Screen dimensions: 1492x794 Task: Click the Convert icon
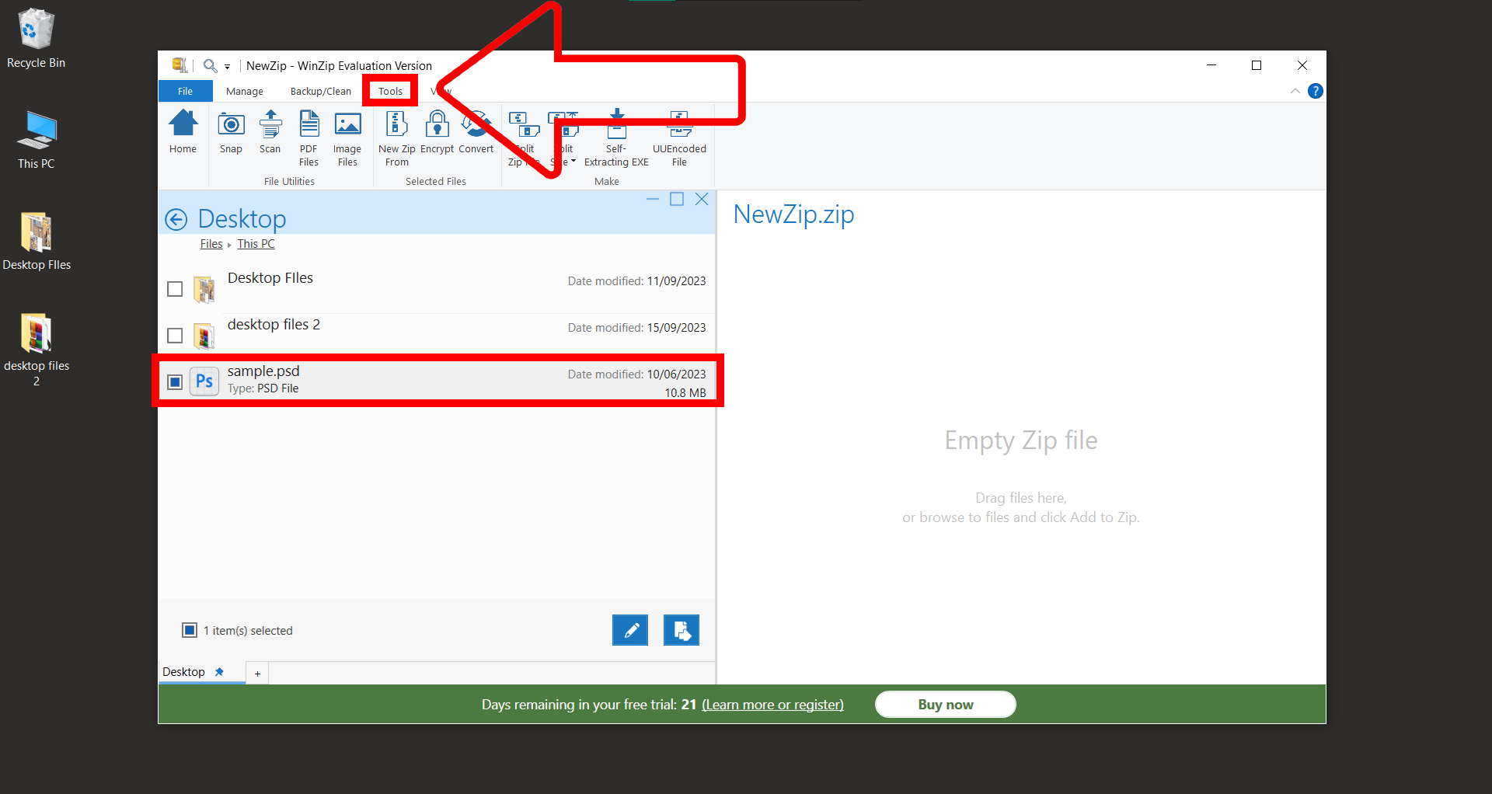(x=476, y=134)
